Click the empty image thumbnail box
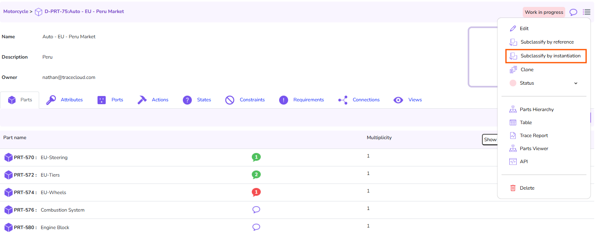The height and width of the screenshot is (236, 595). pos(483,57)
